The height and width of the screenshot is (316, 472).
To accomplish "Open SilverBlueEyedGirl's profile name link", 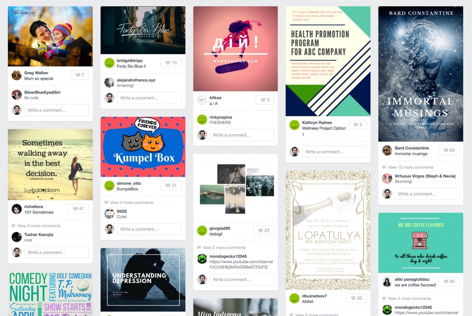I will coord(42,92).
